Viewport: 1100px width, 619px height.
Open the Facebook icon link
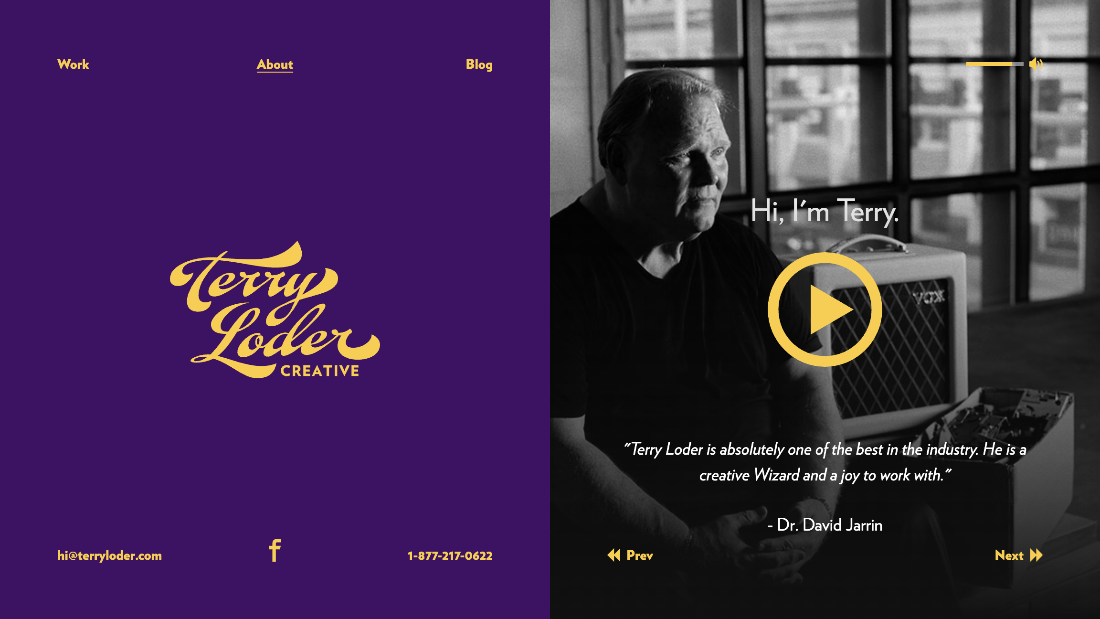[x=275, y=550]
